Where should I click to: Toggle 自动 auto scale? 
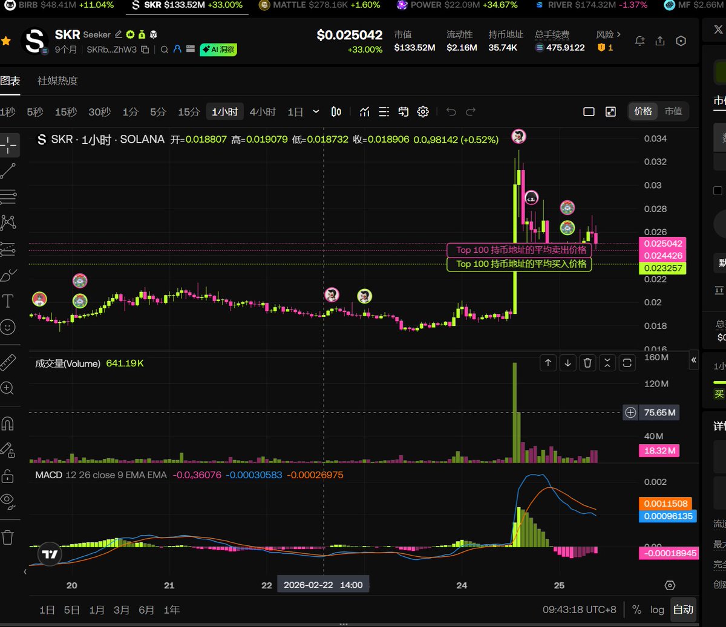pos(684,609)
